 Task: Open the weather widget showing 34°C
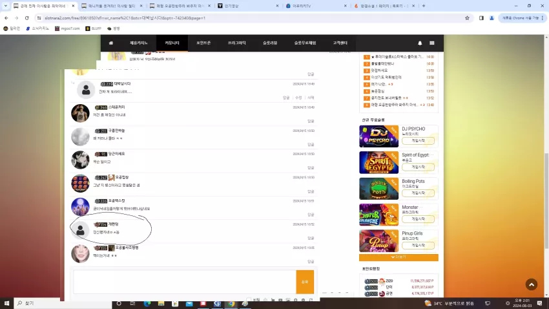point(450,303)
